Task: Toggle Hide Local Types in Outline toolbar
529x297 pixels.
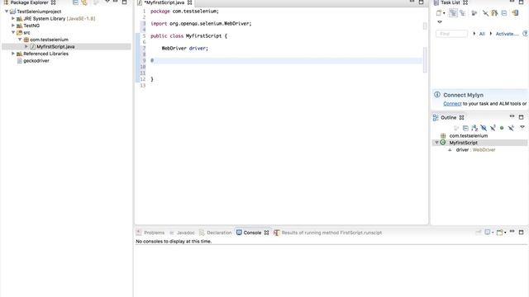Action: (511, 128)
